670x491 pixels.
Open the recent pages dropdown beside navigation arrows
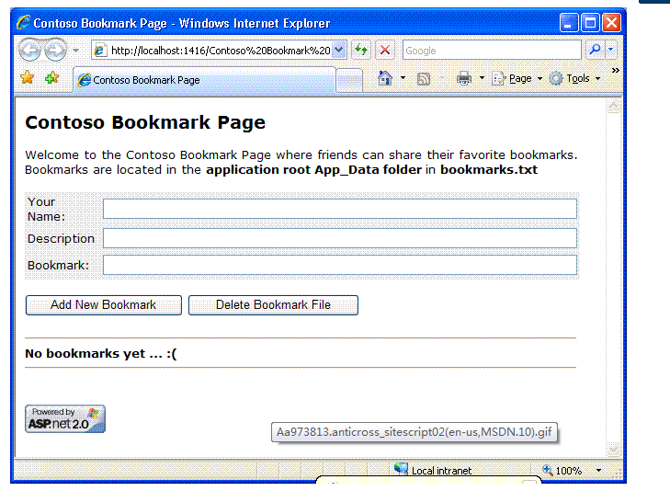pyautogui.click(x=75, y=51)
